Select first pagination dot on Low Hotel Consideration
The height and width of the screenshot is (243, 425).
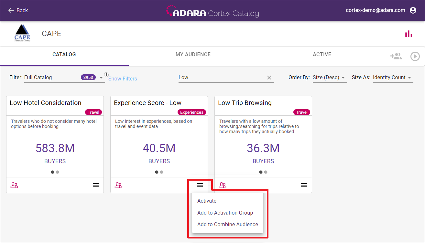(53, 172)
